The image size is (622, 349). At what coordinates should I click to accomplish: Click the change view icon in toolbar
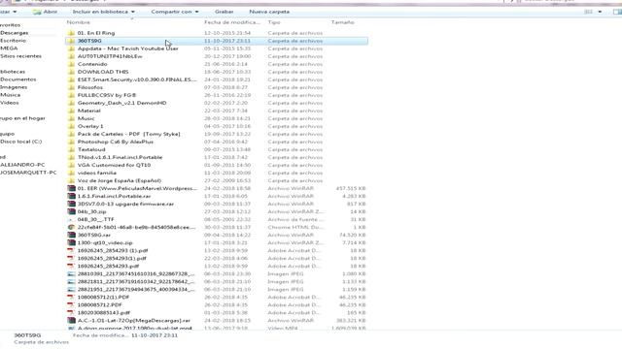(589, 12)
